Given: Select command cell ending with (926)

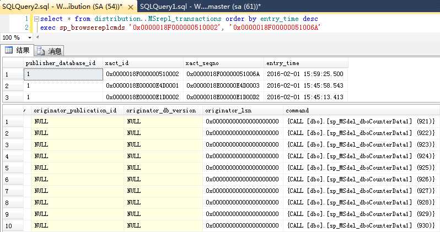Looking at the screenshot, I should click(x=362, y=179).
